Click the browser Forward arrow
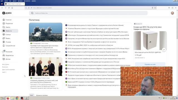The width and height of the screenshot is (178, 100). 6,8
